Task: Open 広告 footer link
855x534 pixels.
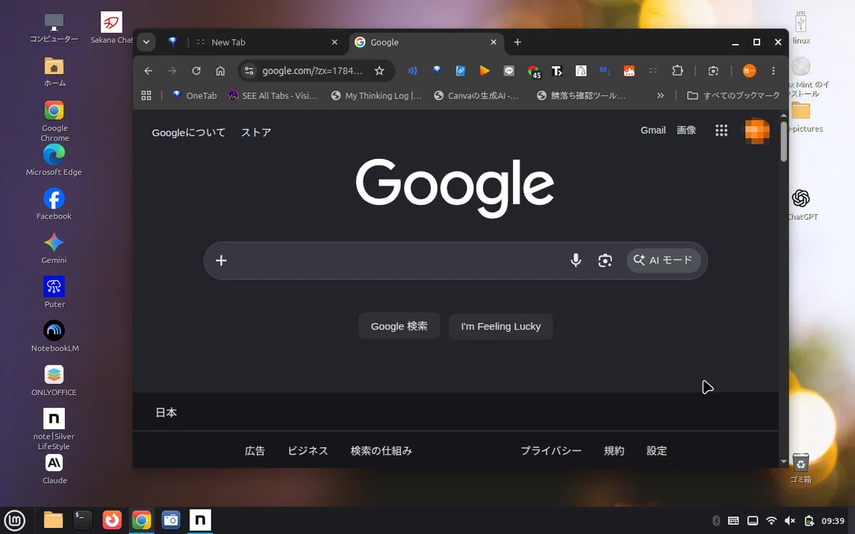Action: tap(255, 451)
